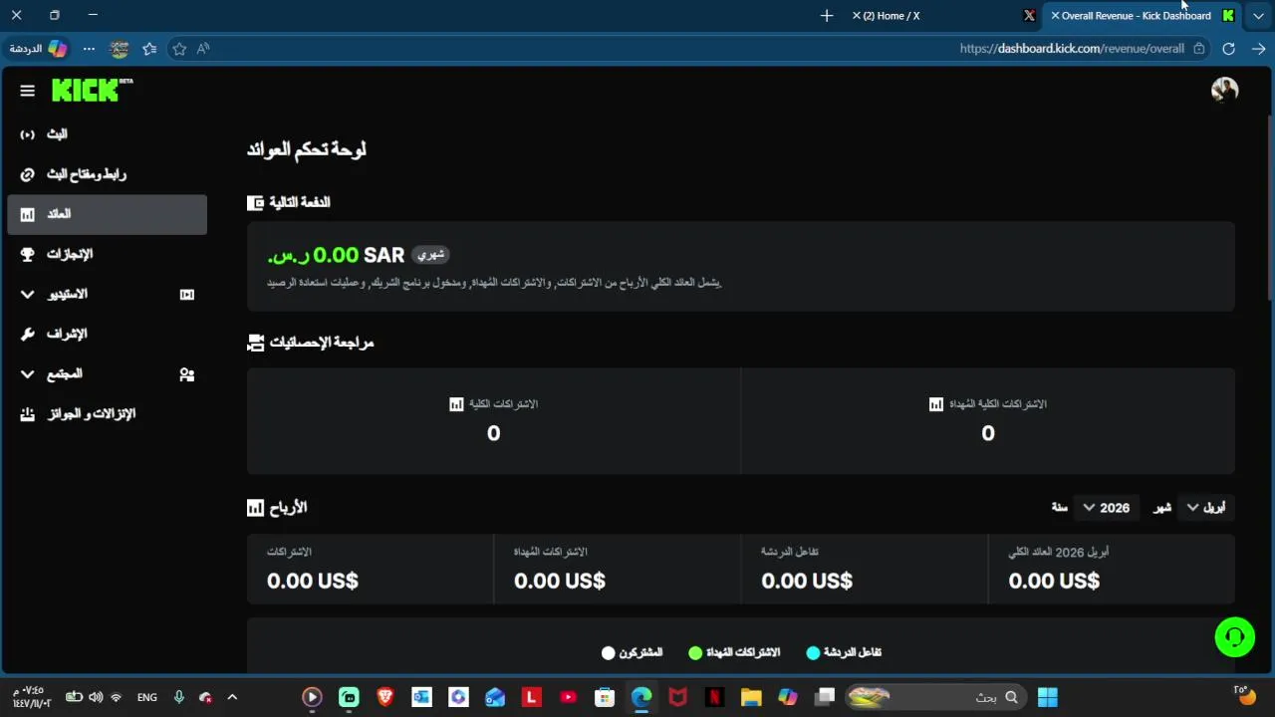This screenshot has width=1275, height=717.
Task: Open Brave browser from the taskbar
Action: click(385, 697)
